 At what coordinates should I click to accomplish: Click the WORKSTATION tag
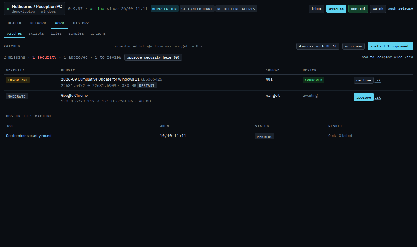(165, 9)
